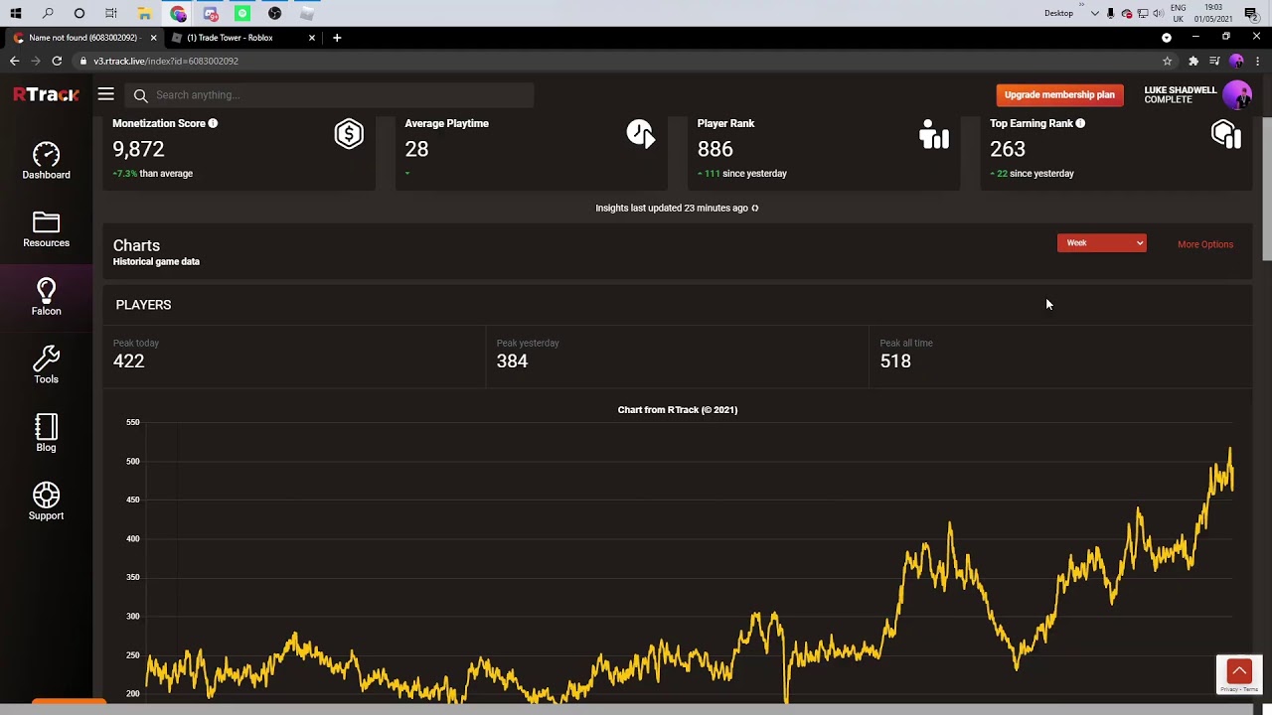Click the search magnifier icon in RTrack

(x=140, y=95)
